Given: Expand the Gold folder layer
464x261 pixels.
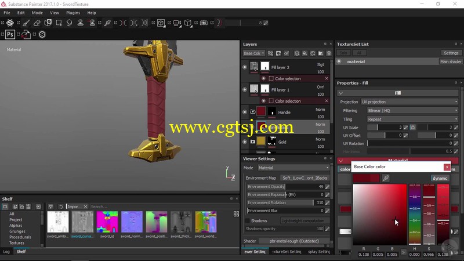Looking at the screenshot, I should point(253,142).
